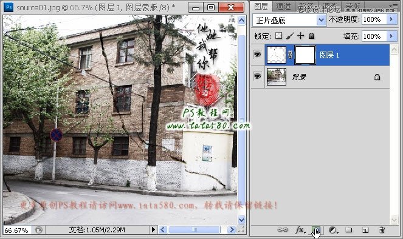403x239 pixels.
Task: Click the horizontal scroll left arrow
Action: (x=163, y=229)
